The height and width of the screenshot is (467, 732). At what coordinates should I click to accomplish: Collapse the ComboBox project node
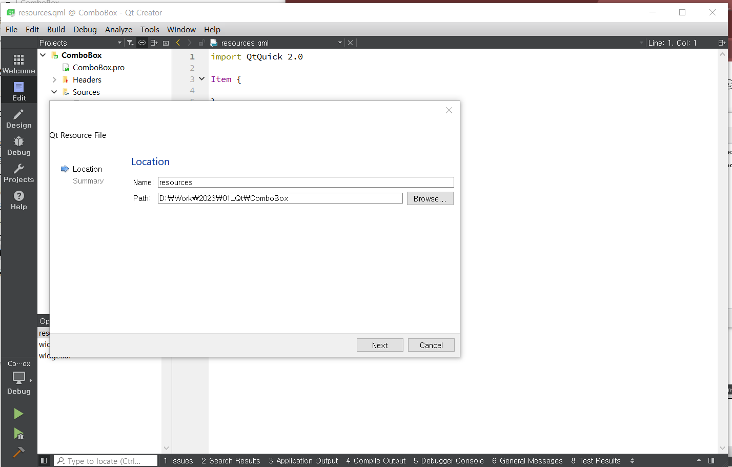click(43, 55)
